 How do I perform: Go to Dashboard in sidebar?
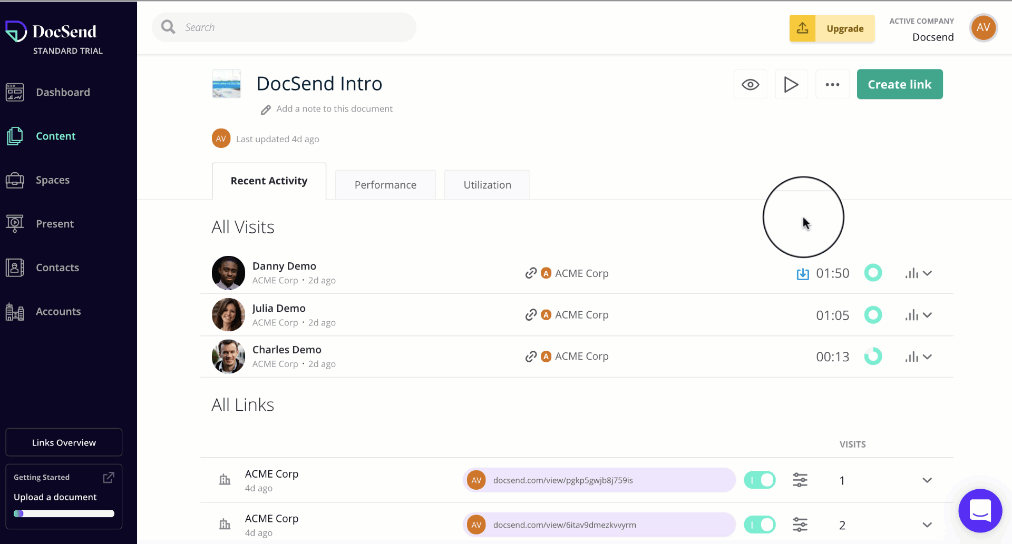tap(63, 92)
